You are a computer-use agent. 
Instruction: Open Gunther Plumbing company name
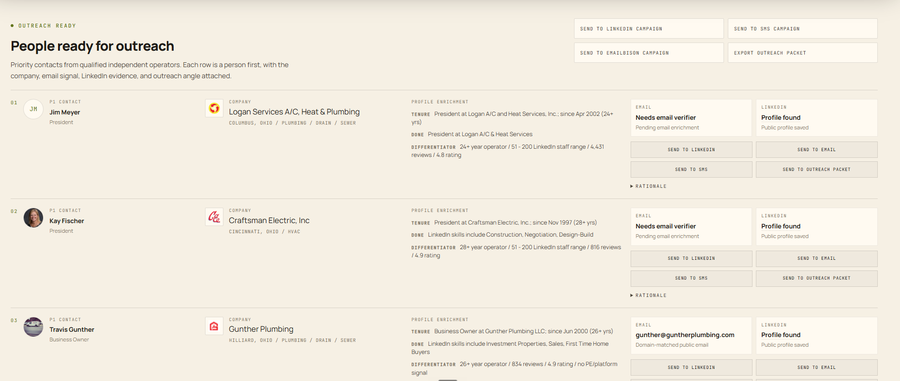(261, 329)
